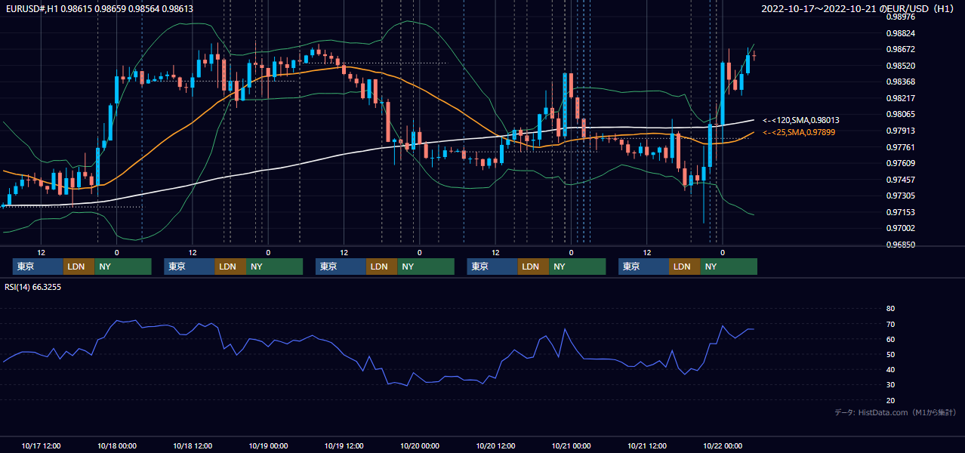Click the 10/19 00:00 time axis label
Viewport: 965px width, 453px height.
268,445
